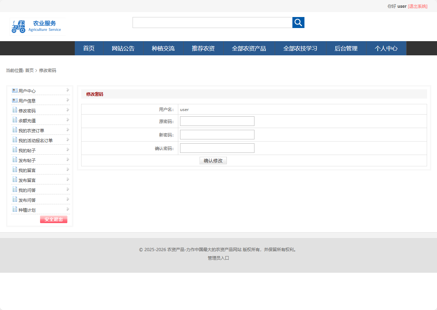Image resolution: width=437 pixels, height=310 pixels.
Task: Click the search magnifier icon
Action: point(298,22)
